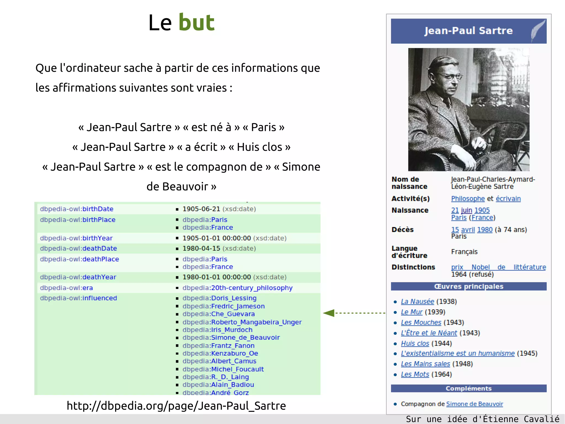Click the dbpedia-owl:deathDate property
This screenshot has width=565, height=424.
(x=78, y=248)
